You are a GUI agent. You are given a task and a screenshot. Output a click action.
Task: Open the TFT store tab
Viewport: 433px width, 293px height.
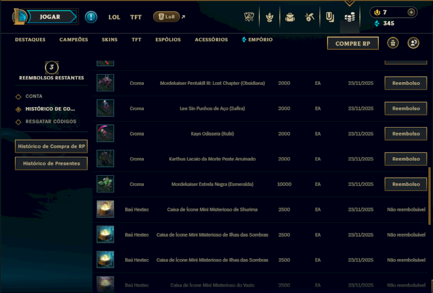[136, 39]
